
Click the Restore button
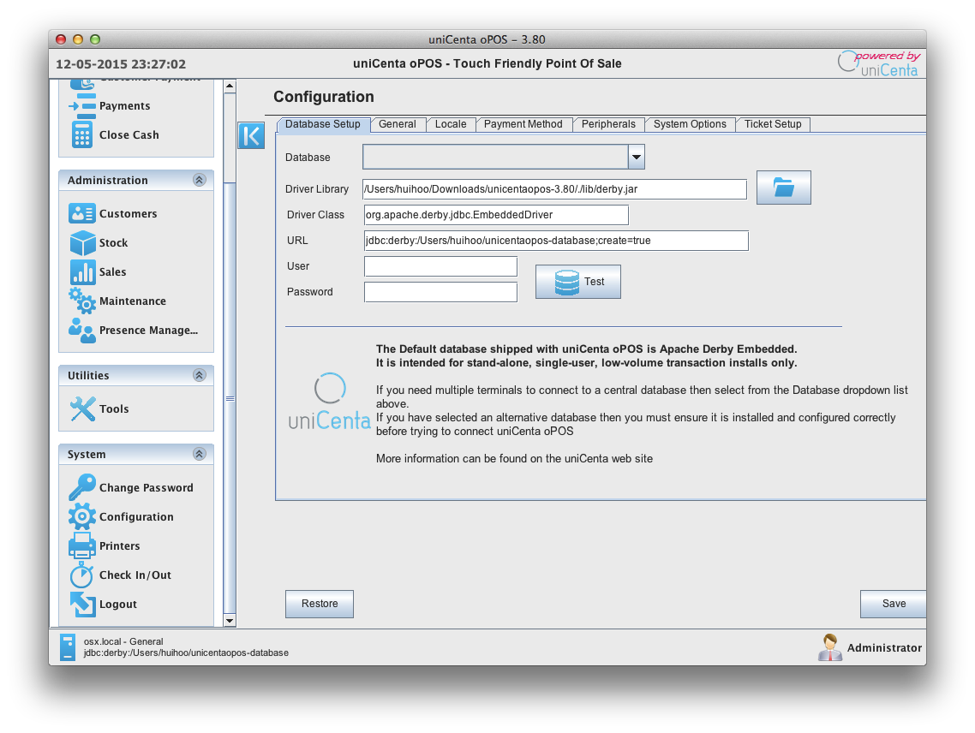point(320,604)
